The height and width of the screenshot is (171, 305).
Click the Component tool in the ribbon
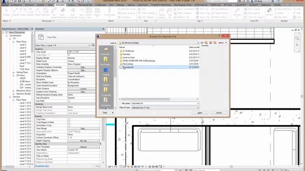coord(109,12)
